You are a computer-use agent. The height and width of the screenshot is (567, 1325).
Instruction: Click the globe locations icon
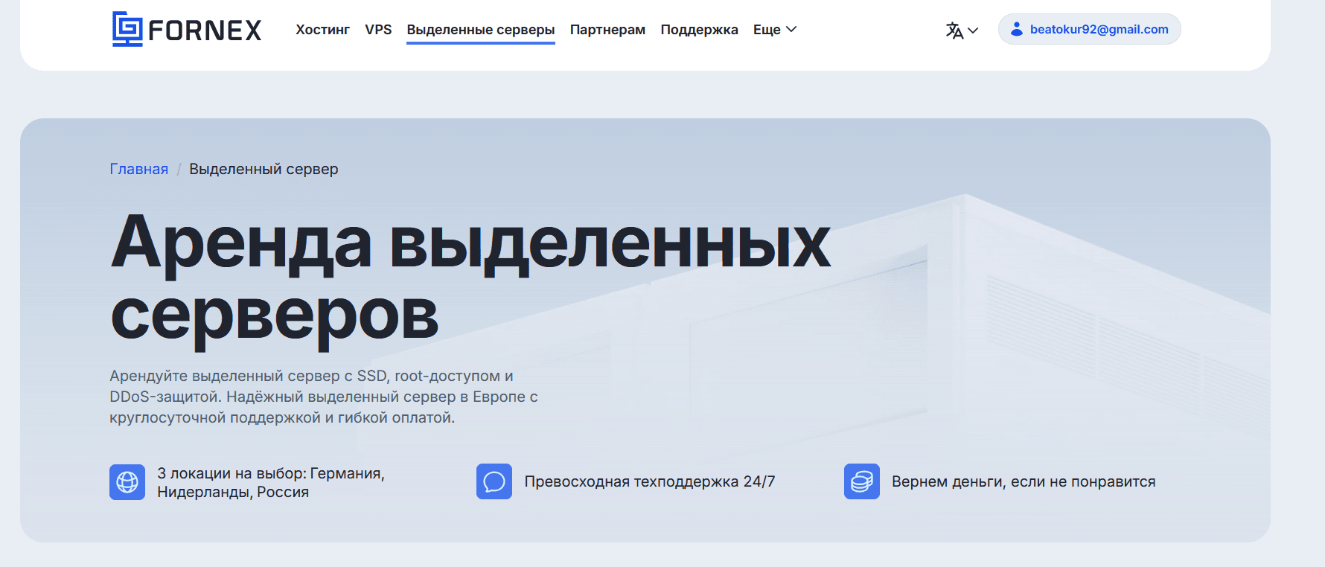127,482
